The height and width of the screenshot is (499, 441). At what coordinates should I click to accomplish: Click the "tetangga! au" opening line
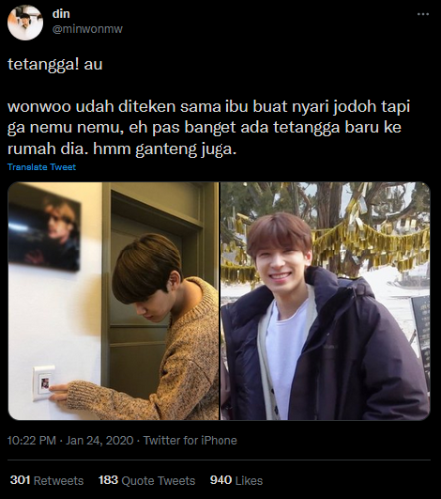tap(55, 64)
